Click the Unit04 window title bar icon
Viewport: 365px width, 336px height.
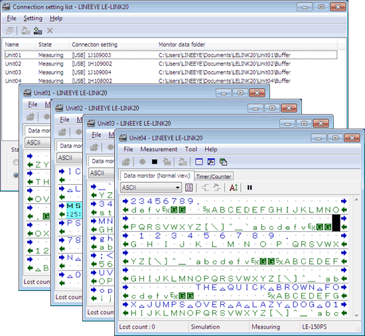point(123,138)
